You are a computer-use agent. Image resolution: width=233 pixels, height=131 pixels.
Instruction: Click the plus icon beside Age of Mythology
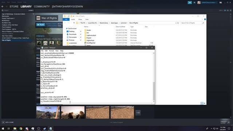tap(33, 14)
